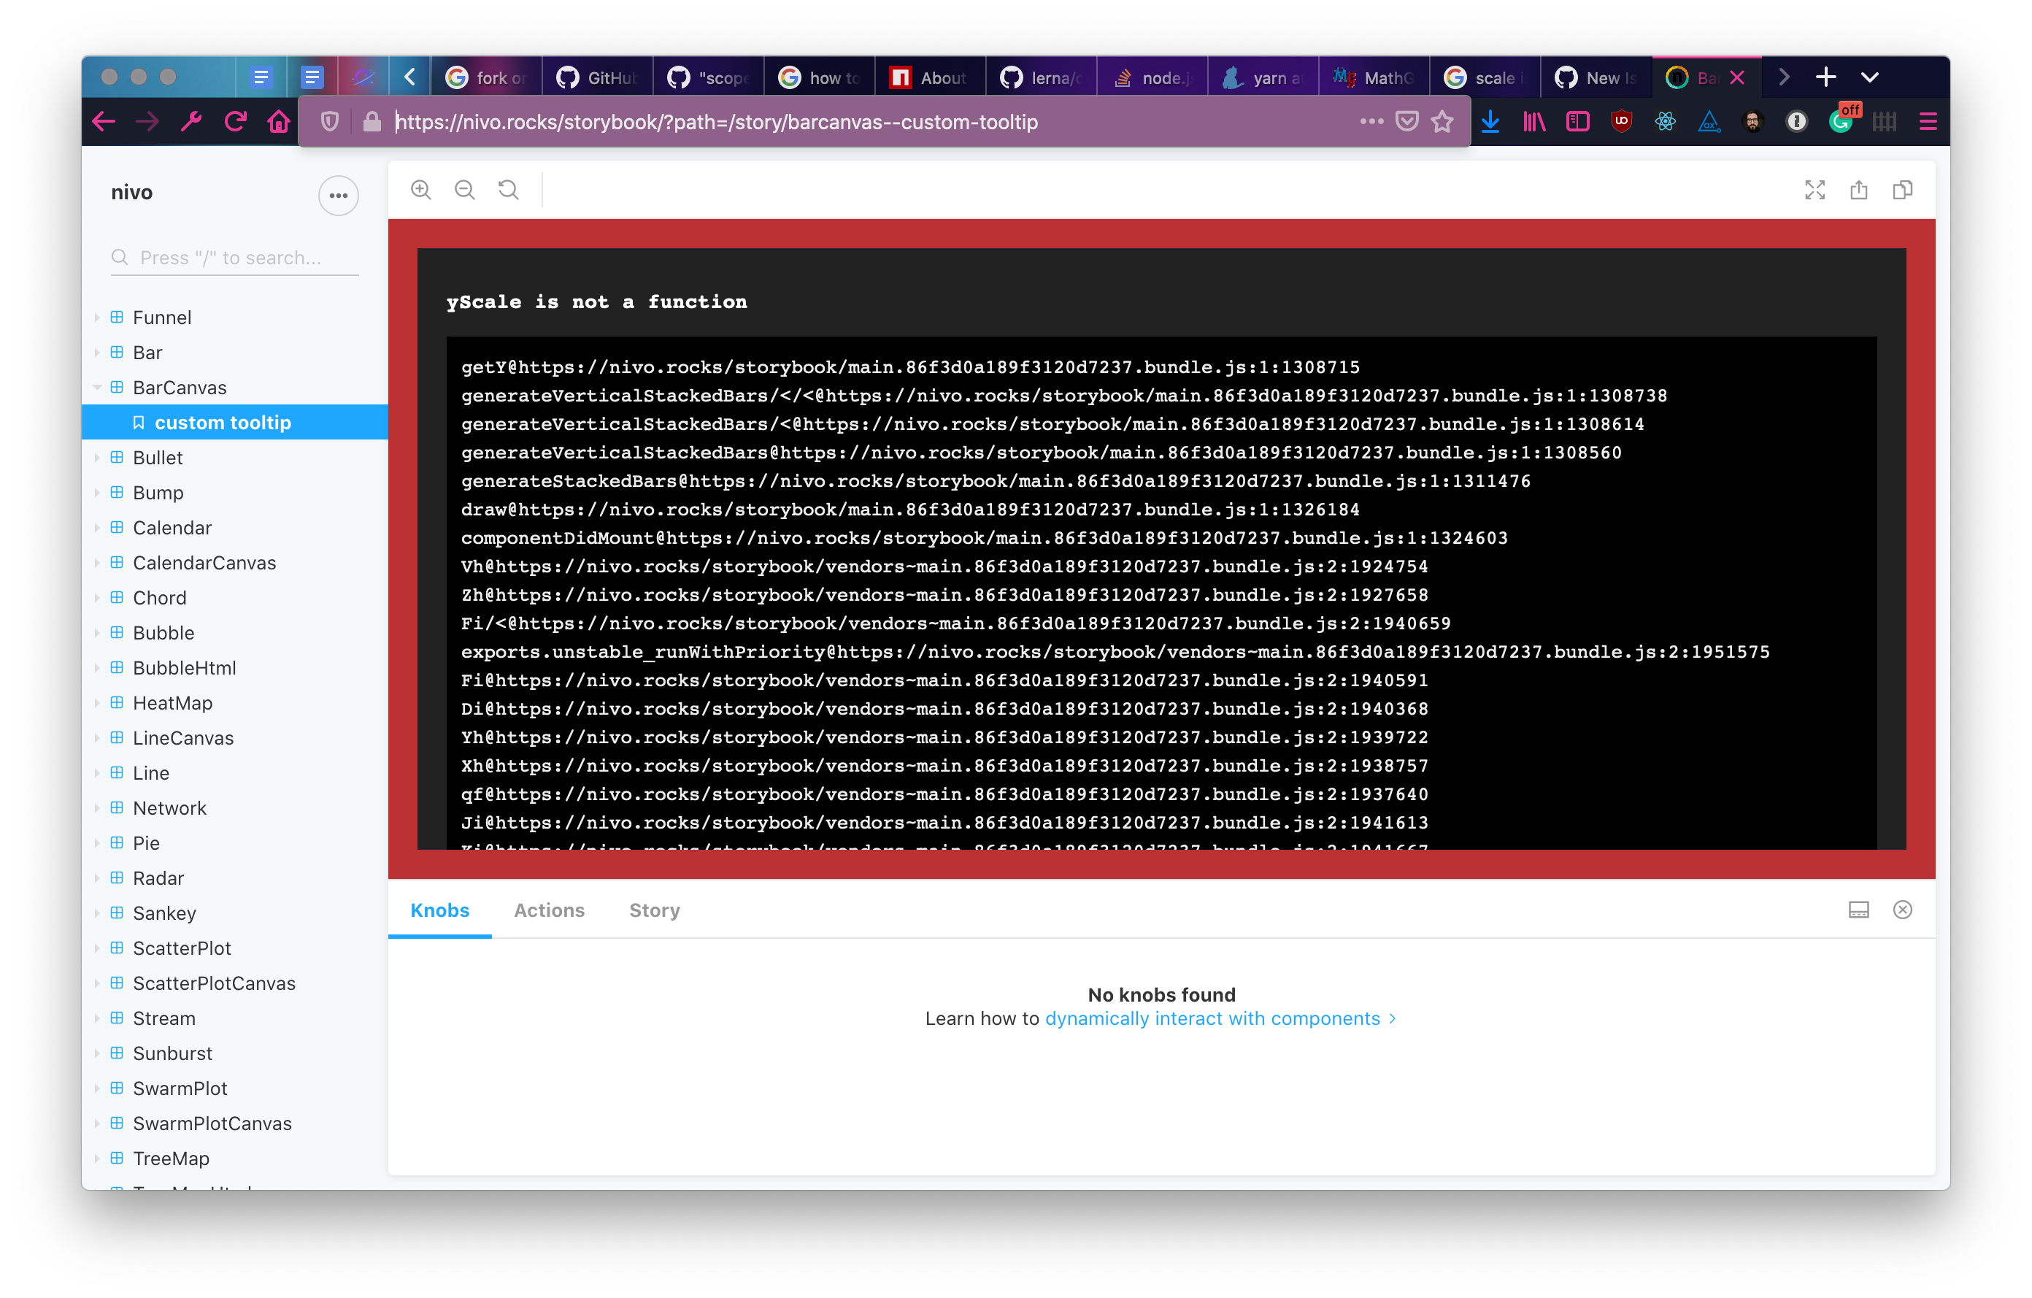
Task: Switch to the Actions panel tab
Action: point(550,910)
